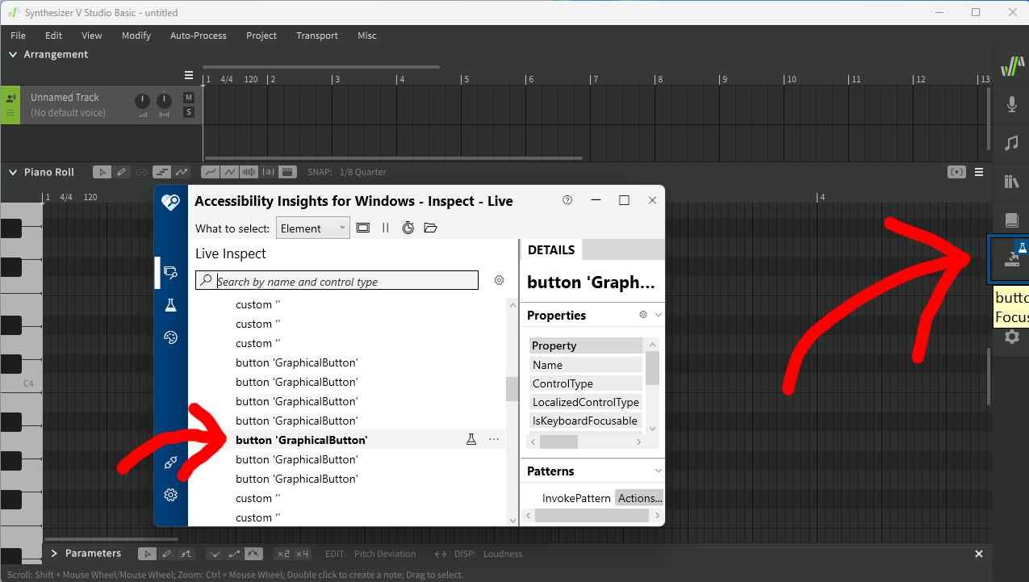Run tests flask on selected GraphicalButton row
1029x582 pixels.
[471, 439]
